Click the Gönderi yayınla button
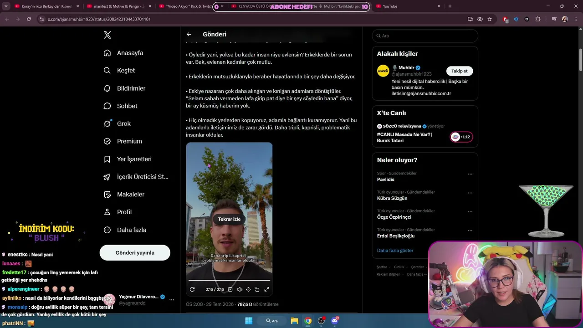Image resolution: width=583 pixels, height=328 pixels. [x=135, y=253]
